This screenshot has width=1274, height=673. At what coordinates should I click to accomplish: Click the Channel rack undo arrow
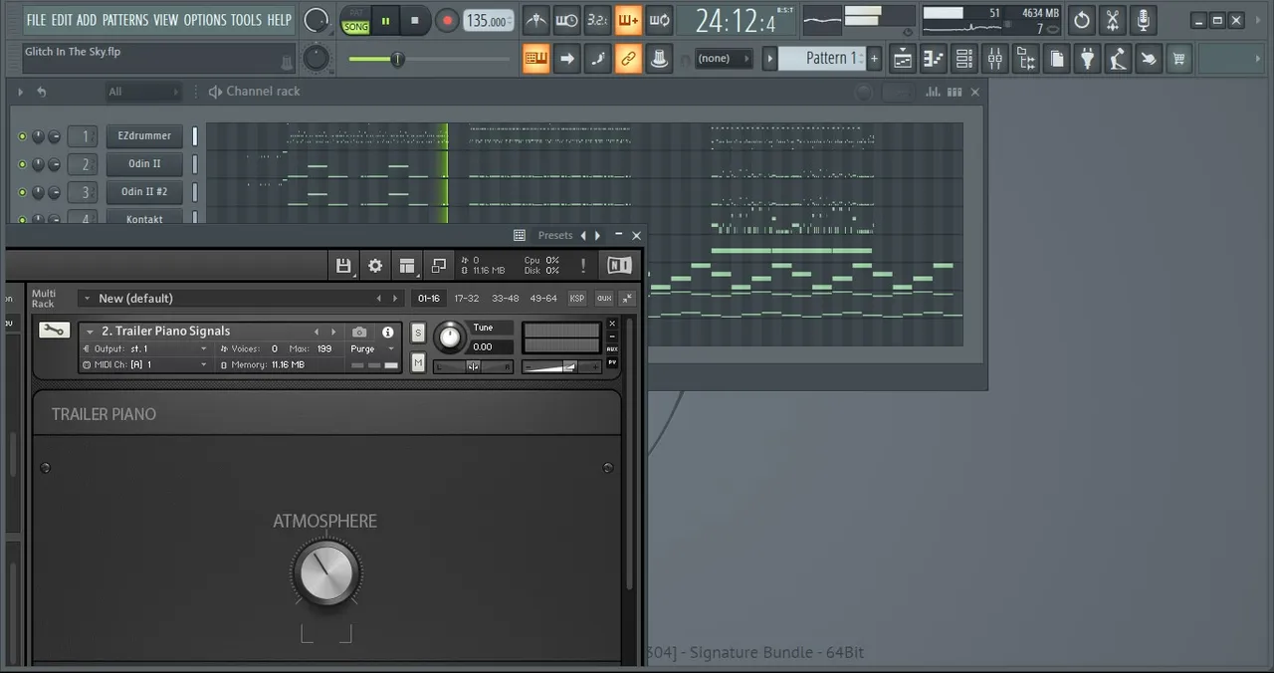pyautogui.click(x=41, y=92)
